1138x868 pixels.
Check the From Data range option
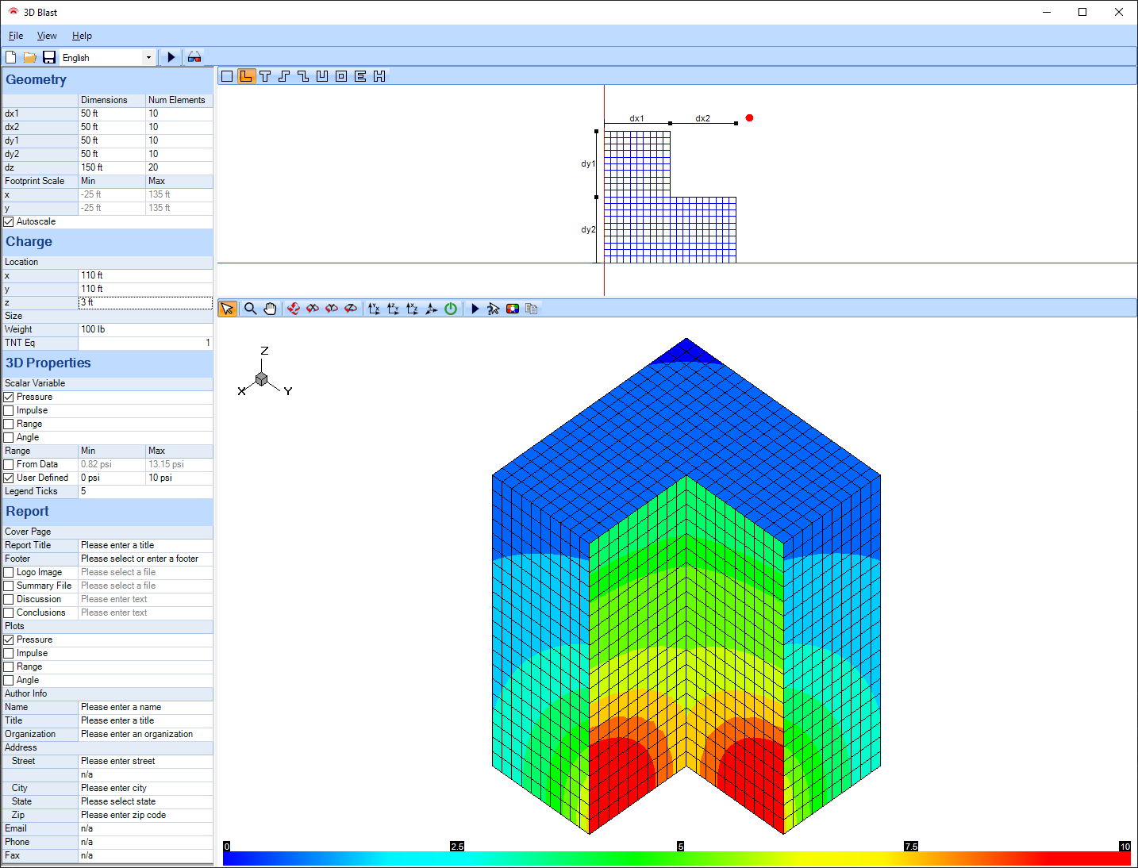pyautogui.click(x=9, y=464)
